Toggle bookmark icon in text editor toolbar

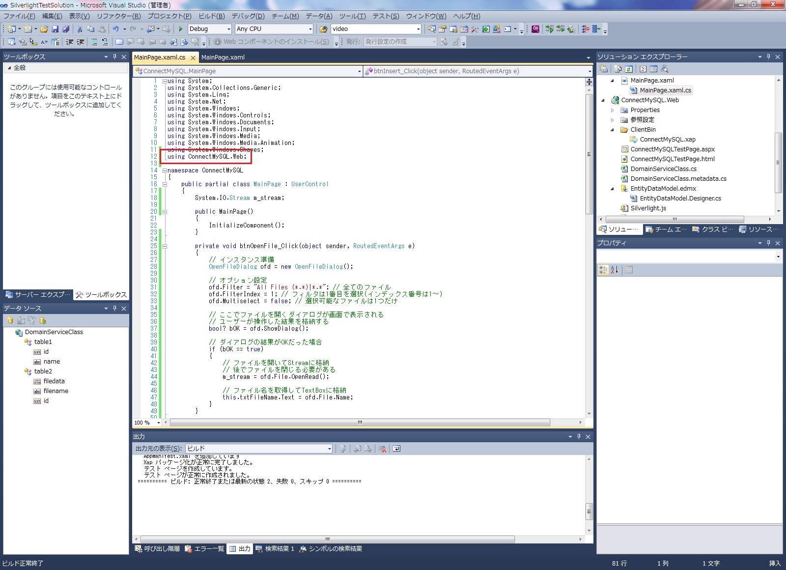click(x=119, y=42)
